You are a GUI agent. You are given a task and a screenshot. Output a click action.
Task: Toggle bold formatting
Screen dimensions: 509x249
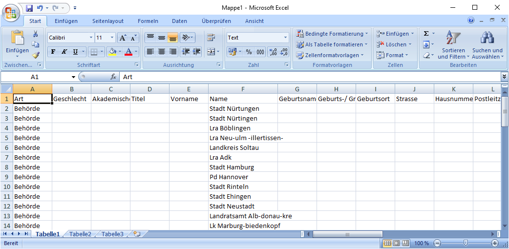(53, 52)
